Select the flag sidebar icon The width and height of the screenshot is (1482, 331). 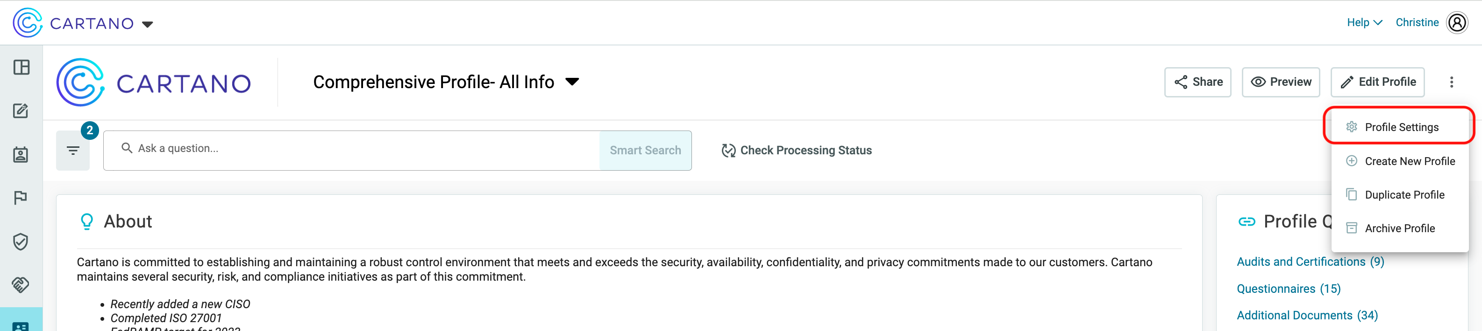[21, 198]
